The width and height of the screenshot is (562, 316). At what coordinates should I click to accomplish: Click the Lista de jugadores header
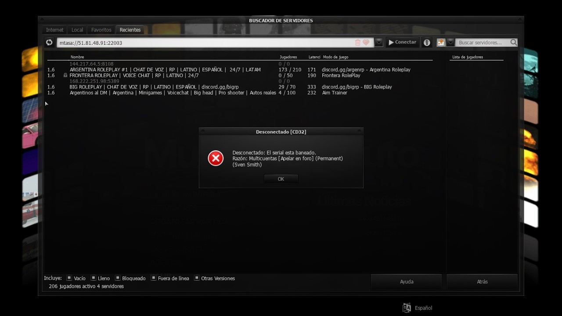click(468, 57)
